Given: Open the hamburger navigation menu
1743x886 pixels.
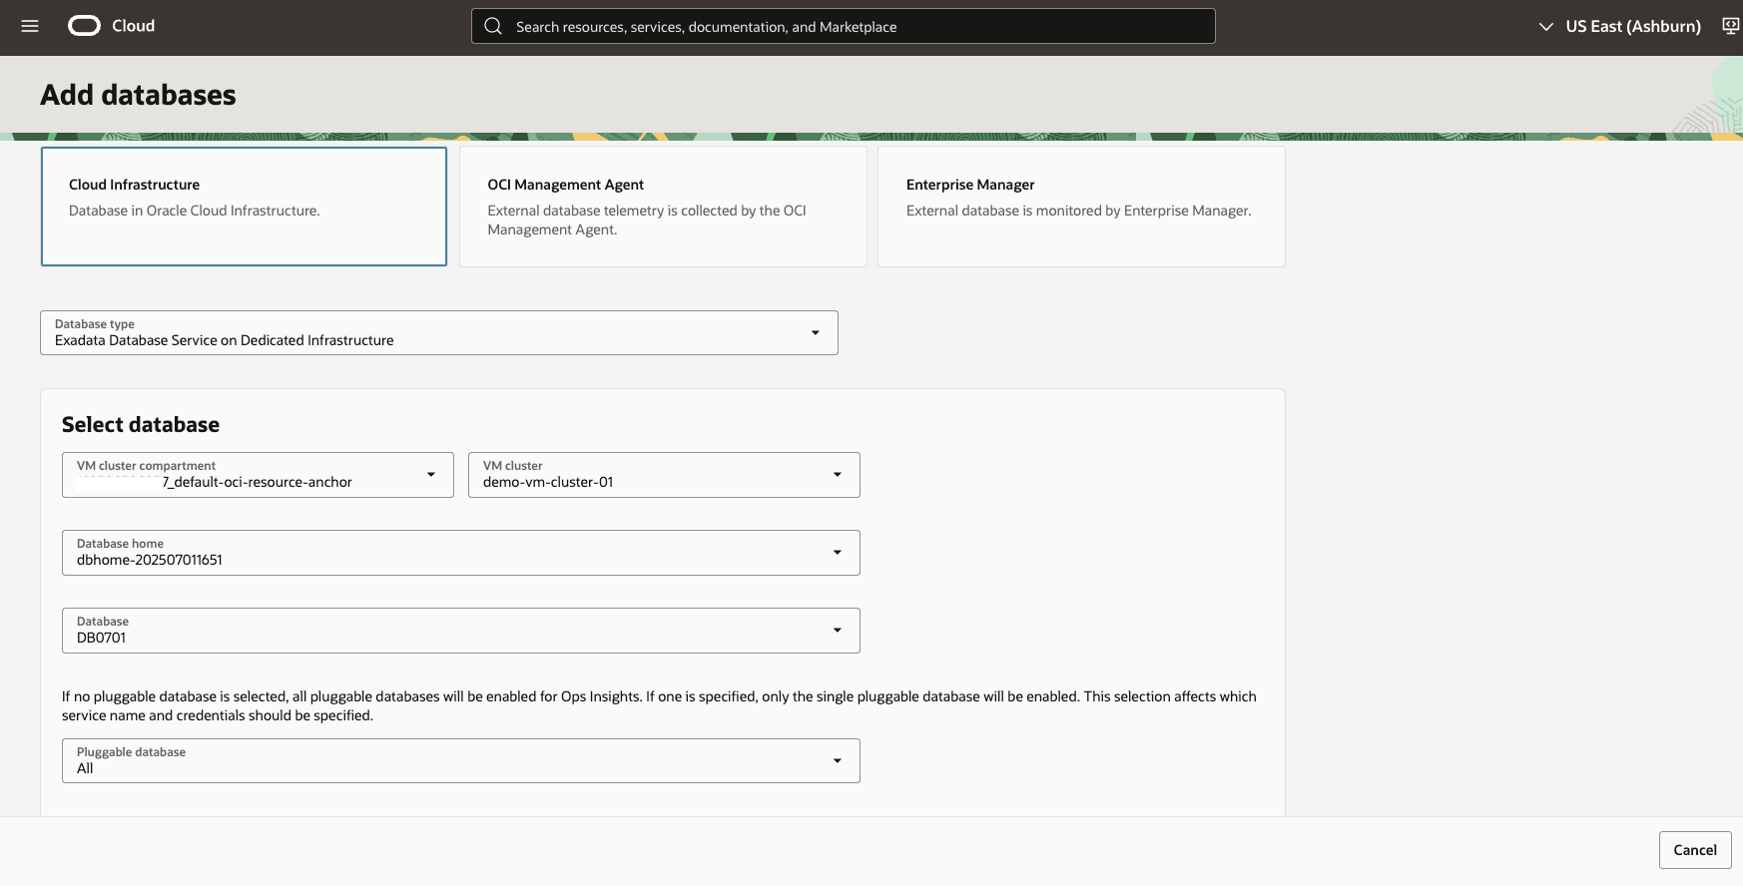Looking at the screenshot, I should (x=30, y=26).
